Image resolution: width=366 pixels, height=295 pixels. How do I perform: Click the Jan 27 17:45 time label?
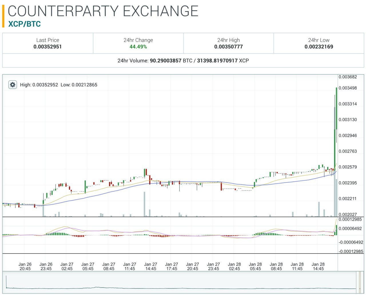172,266
